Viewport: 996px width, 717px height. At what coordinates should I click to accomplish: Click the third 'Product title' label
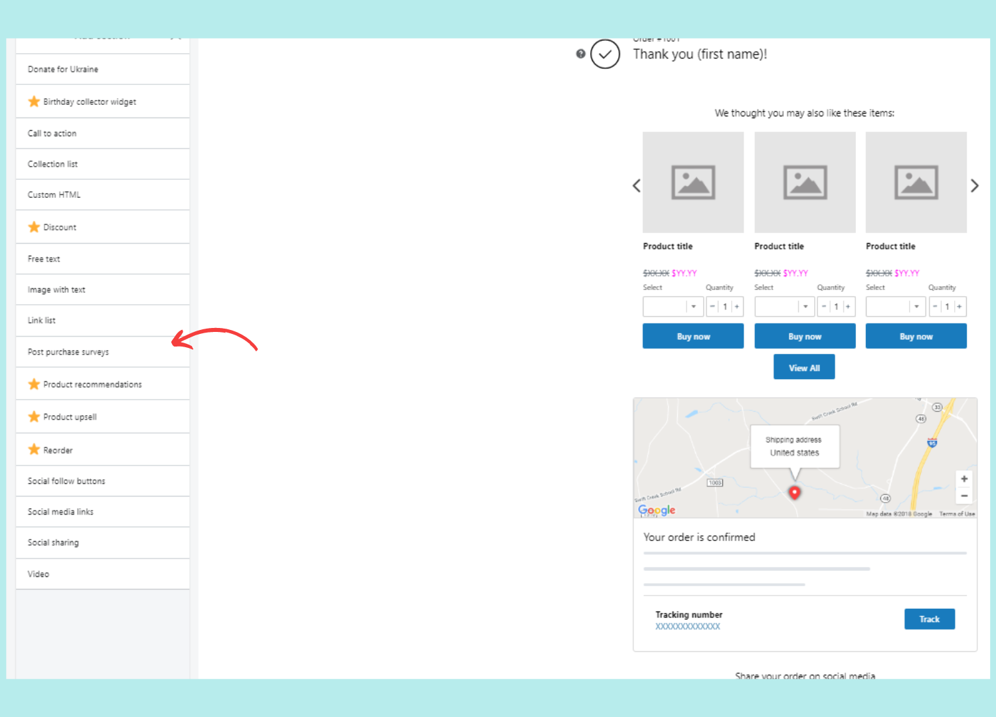(x=891, y=246)
